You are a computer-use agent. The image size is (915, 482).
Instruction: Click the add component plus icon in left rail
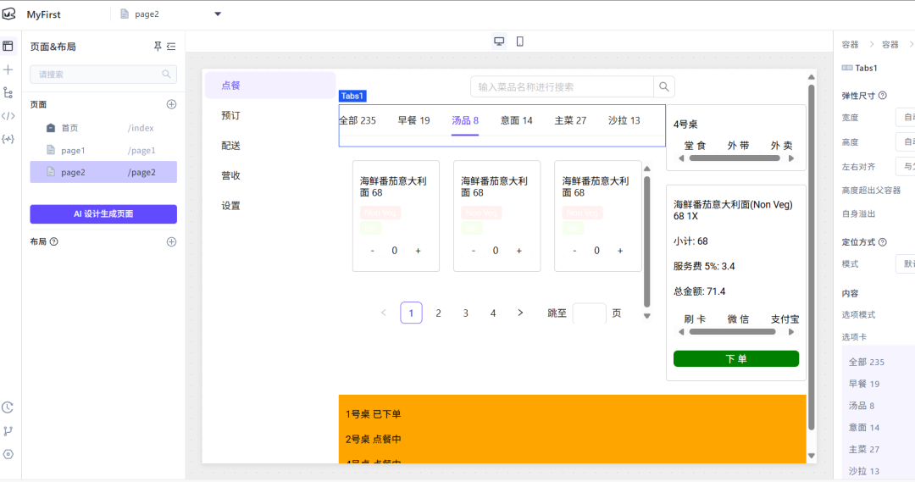(8, 70)
